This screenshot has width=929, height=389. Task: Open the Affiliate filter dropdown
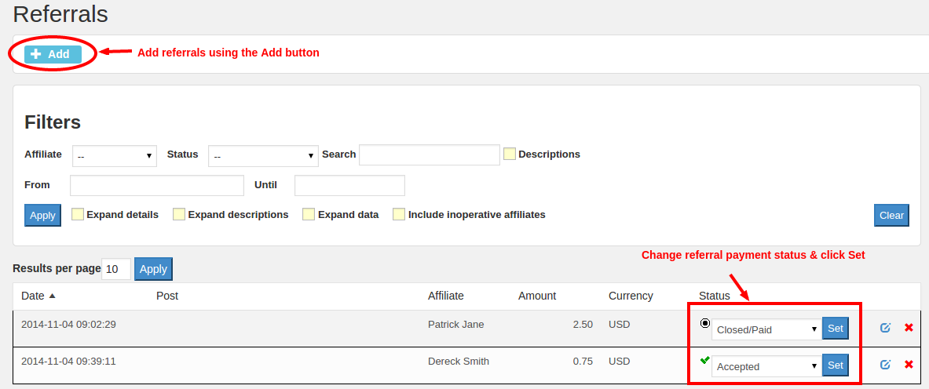tap(115, 156)
